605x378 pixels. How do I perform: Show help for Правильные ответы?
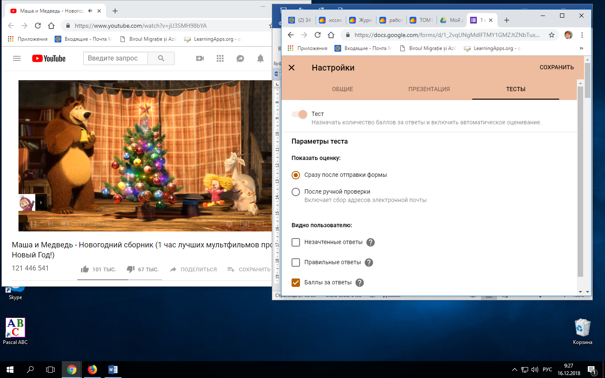tap(369, 262)
